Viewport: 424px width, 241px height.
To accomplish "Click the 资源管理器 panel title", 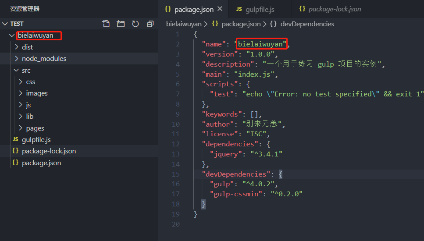I will (x=25, y=9).
